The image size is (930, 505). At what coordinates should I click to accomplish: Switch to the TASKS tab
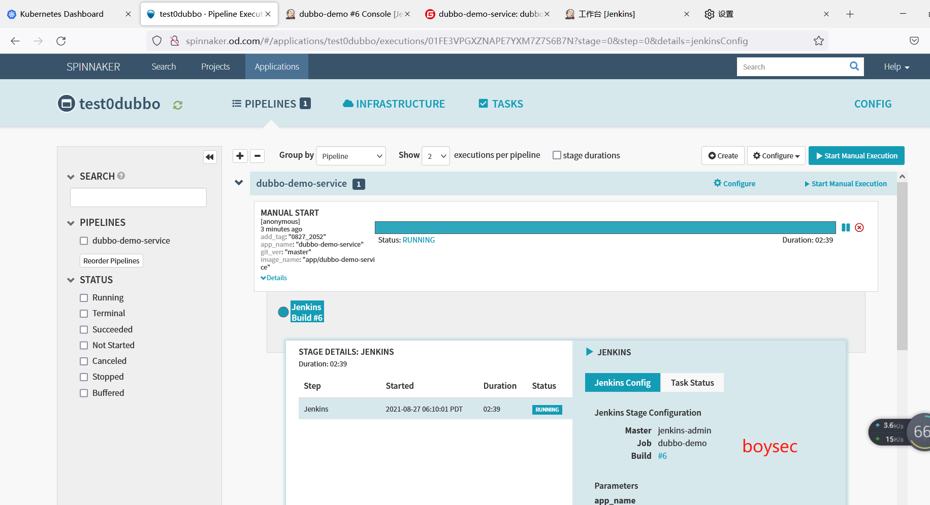[x=501, y=104]
